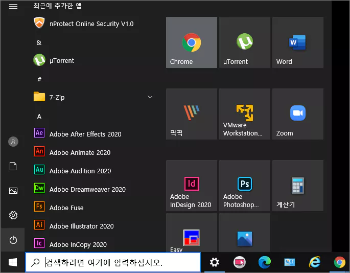Open the pink screen-capture taskbar icon
The image size is (350, 273).
[240, 262]
